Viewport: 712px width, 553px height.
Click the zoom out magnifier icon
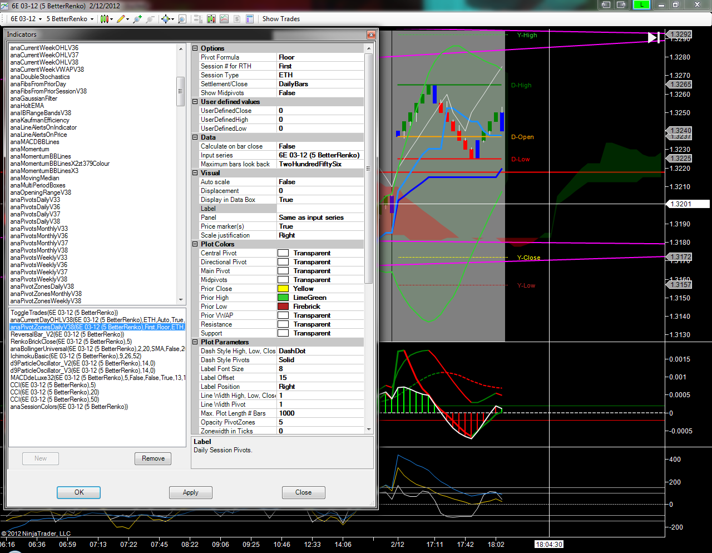150,19
